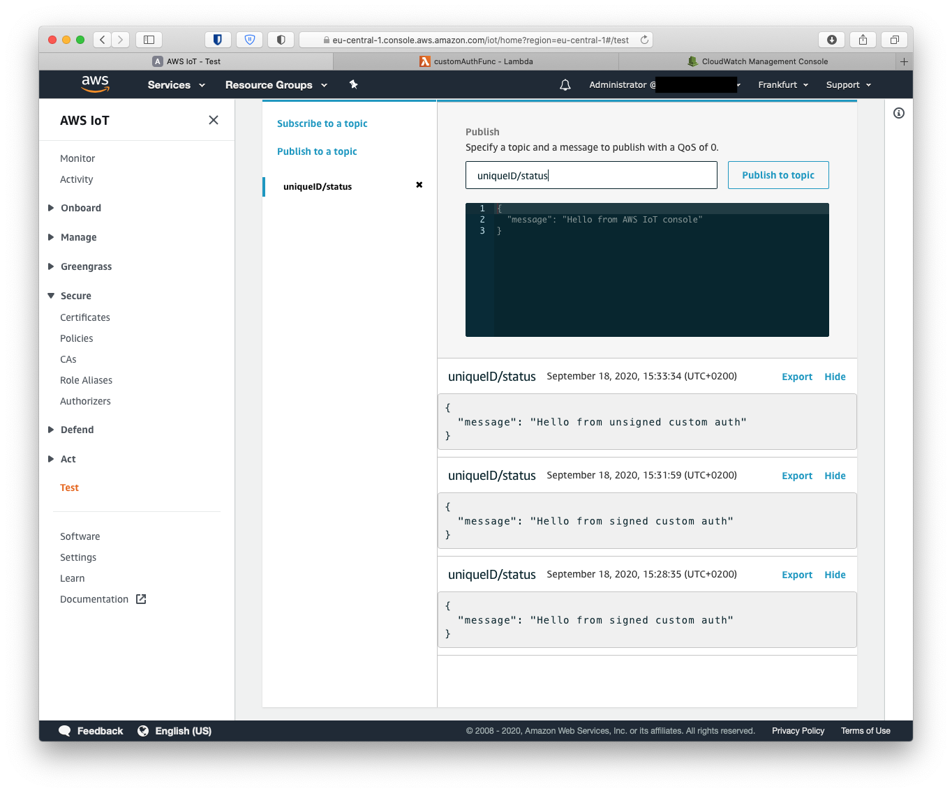The height and width of the screenshot is (793, 952).
Task: Open Role Aliases under Secure
Action: click(87, 380)
